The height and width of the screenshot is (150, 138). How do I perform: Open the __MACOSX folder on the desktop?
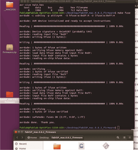(9, 6)
